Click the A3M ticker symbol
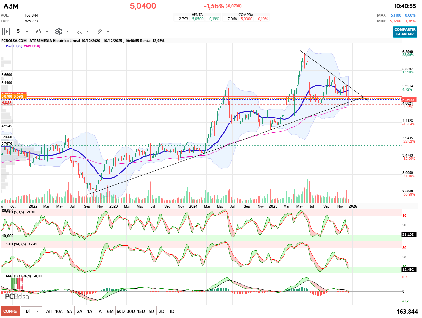Viewport: 422px width, 318px height. [11, 6]
